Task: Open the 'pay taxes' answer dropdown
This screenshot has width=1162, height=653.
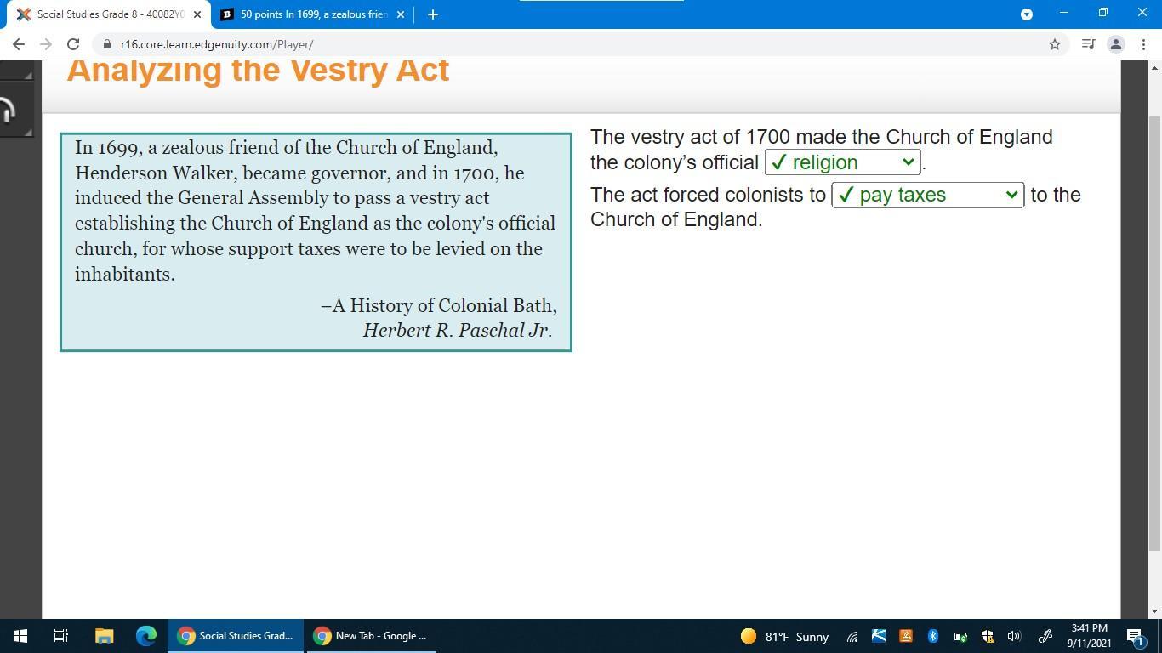Action: tap(927, 195)
